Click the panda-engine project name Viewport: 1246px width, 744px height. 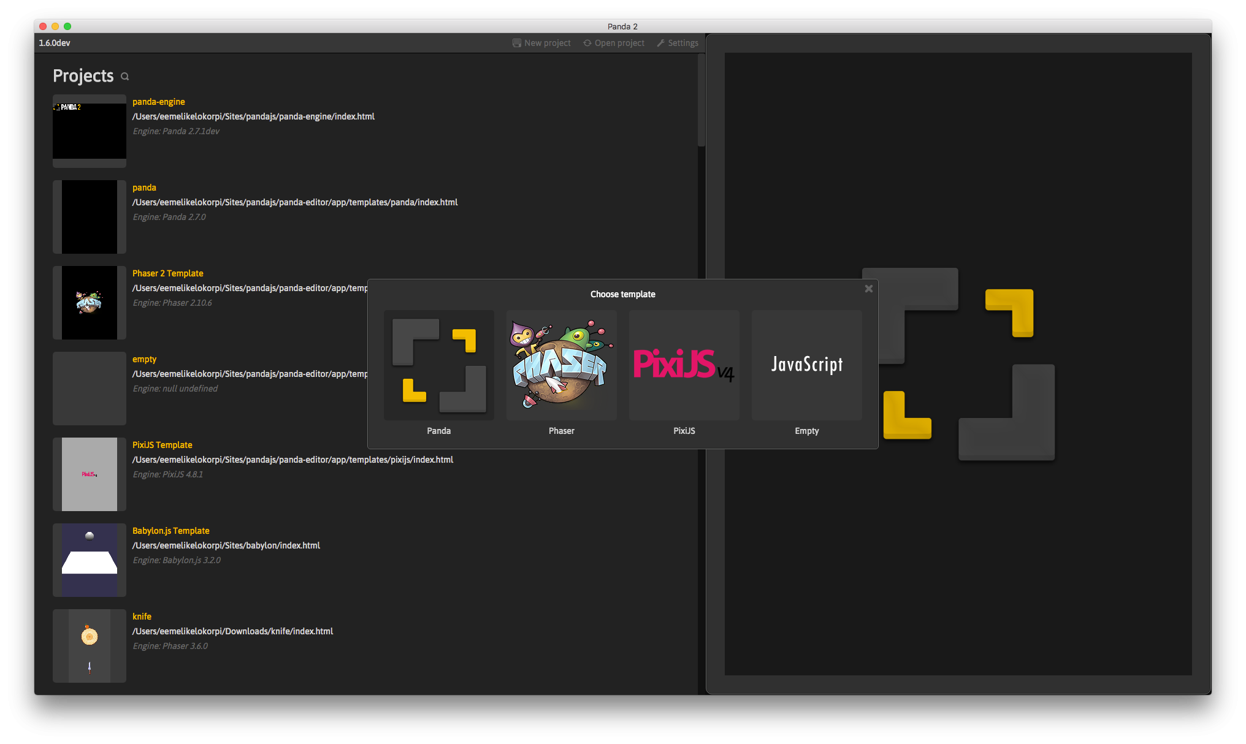159,102
